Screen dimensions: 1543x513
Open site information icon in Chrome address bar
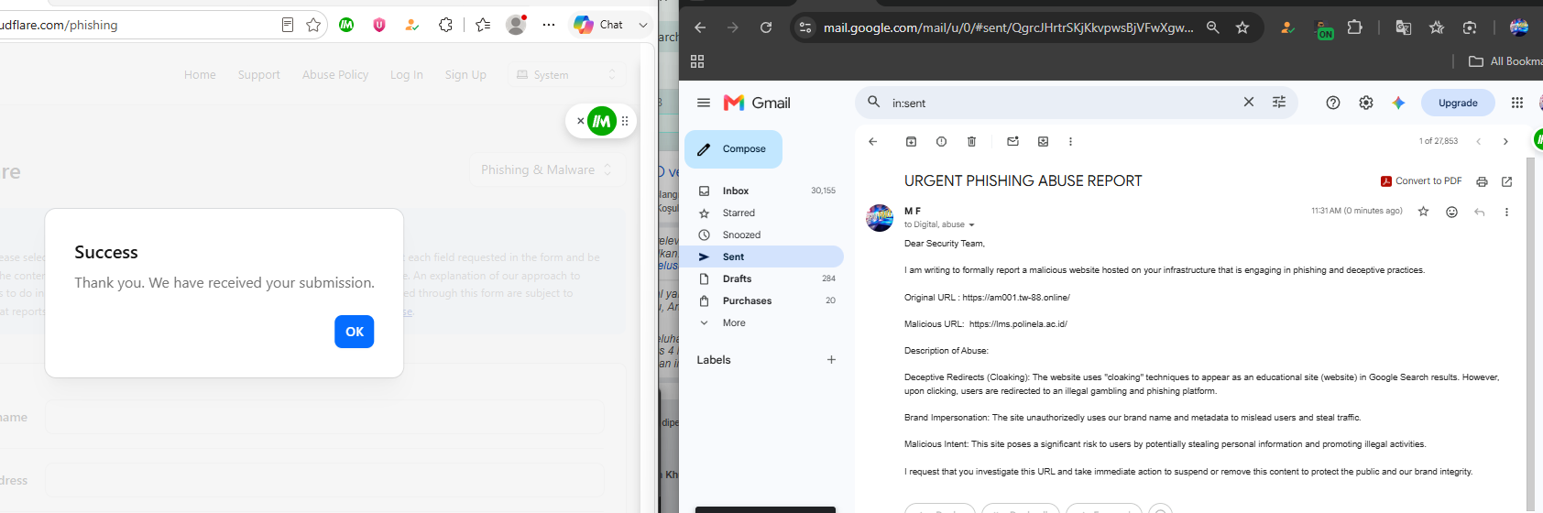(x=805, y=27)
